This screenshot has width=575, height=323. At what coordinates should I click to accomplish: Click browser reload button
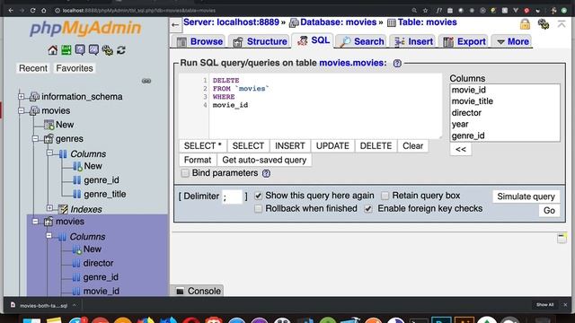[x=32, y=11]
